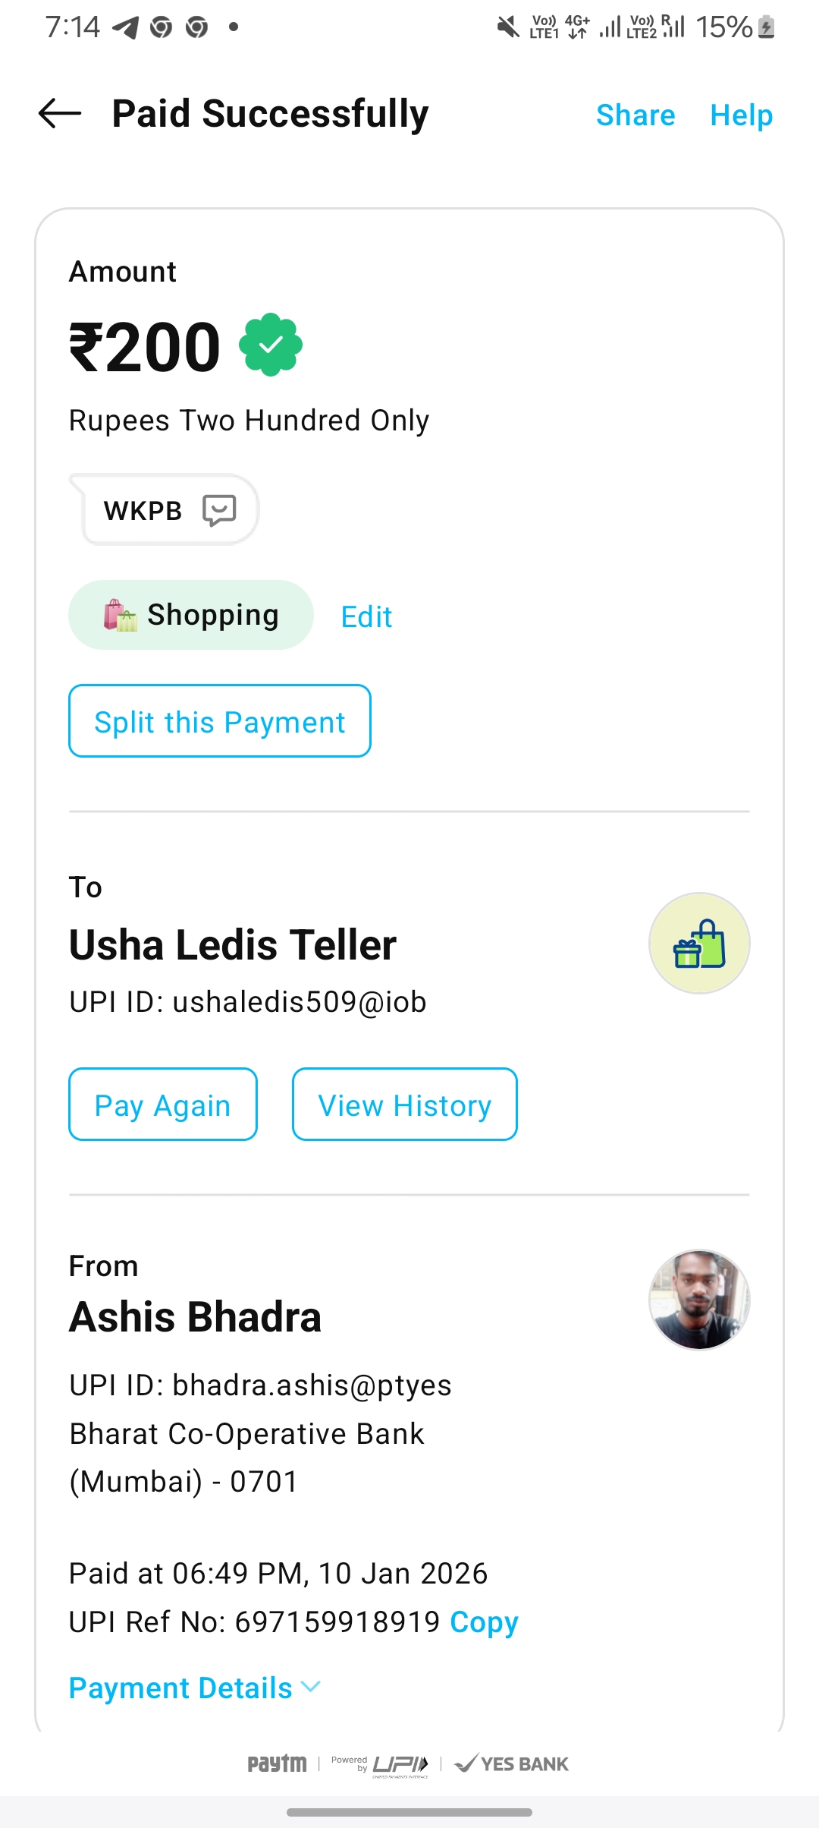Tap the Telegram notification icon in status bar
This screenshot has width=819, height=1828.
pos(125,28)
